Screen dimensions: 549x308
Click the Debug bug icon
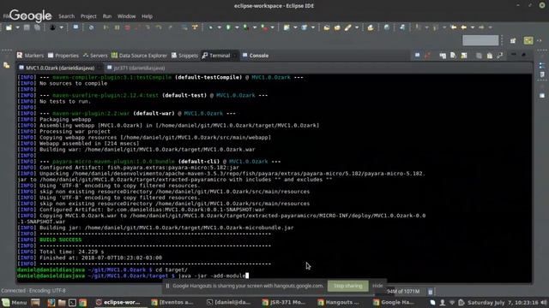click(211, 27)
